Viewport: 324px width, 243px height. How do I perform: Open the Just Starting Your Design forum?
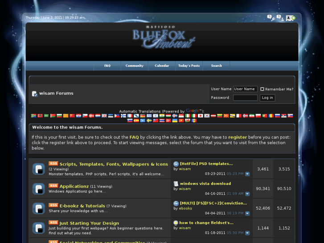click(89, 223)
